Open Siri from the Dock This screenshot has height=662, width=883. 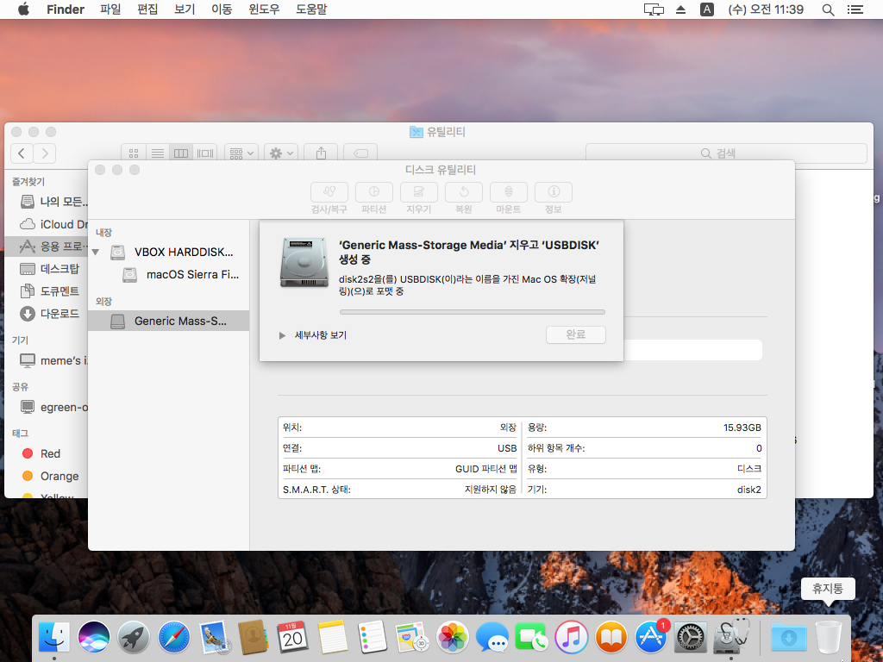point(94,637)
